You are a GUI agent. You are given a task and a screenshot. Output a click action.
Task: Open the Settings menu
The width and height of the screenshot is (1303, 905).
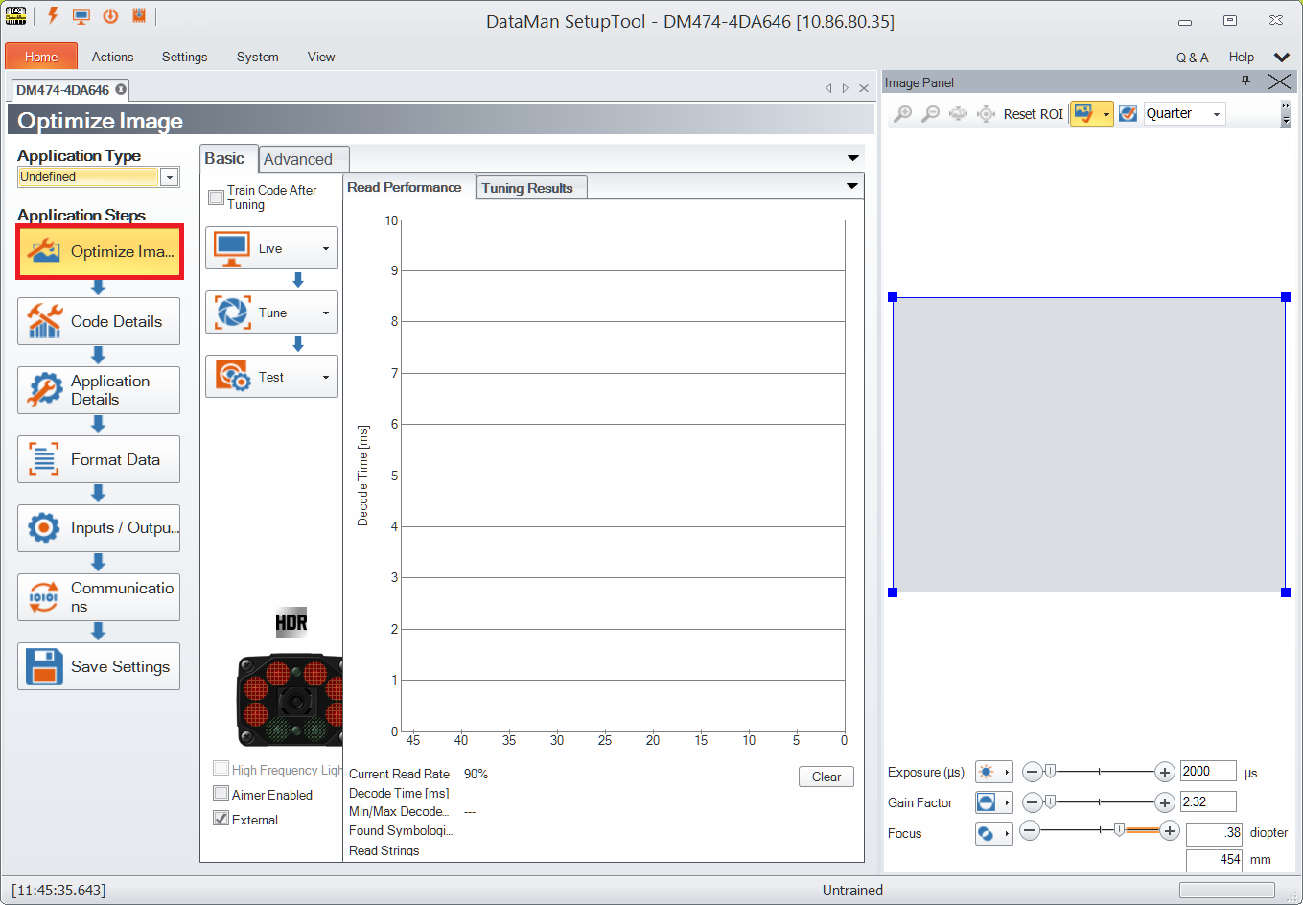coord(184,58)
